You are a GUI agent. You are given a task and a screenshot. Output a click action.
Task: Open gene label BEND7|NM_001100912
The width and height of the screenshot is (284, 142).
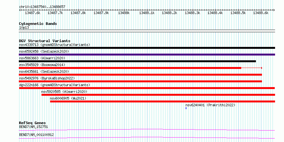tap(36, 135)
